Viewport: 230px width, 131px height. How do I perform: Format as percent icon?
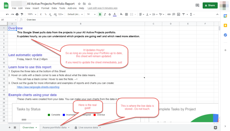[x=46, y=14]
